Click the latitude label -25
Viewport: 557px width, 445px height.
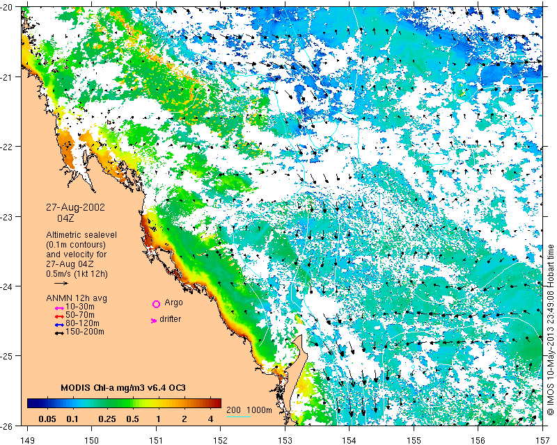pos(7,356)
